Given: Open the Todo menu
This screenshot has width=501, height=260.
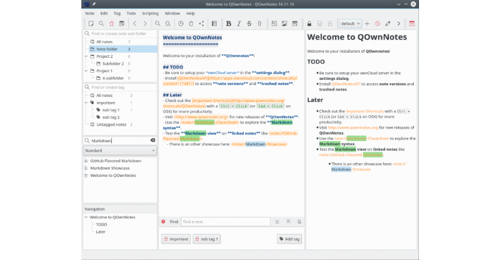Looking at the screenshot, I should 131,14.
